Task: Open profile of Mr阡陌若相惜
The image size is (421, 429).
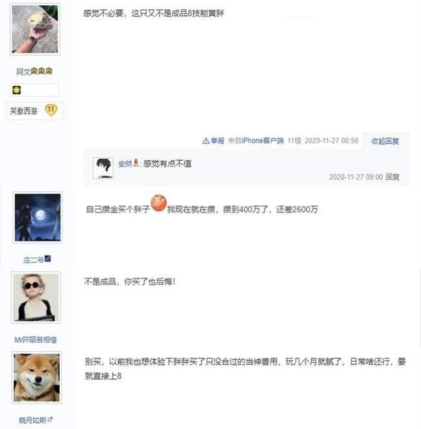Action: (x=36, y=340)
